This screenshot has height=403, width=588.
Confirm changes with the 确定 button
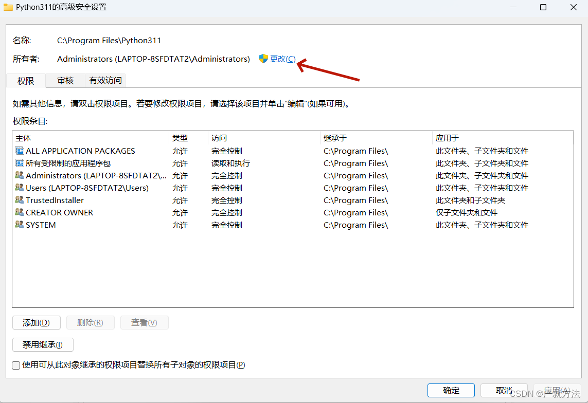tap(451, 390)
